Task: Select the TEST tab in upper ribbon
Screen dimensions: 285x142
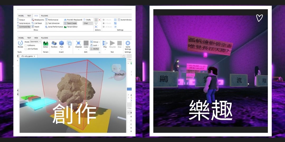Action: [x=29, y=16]
